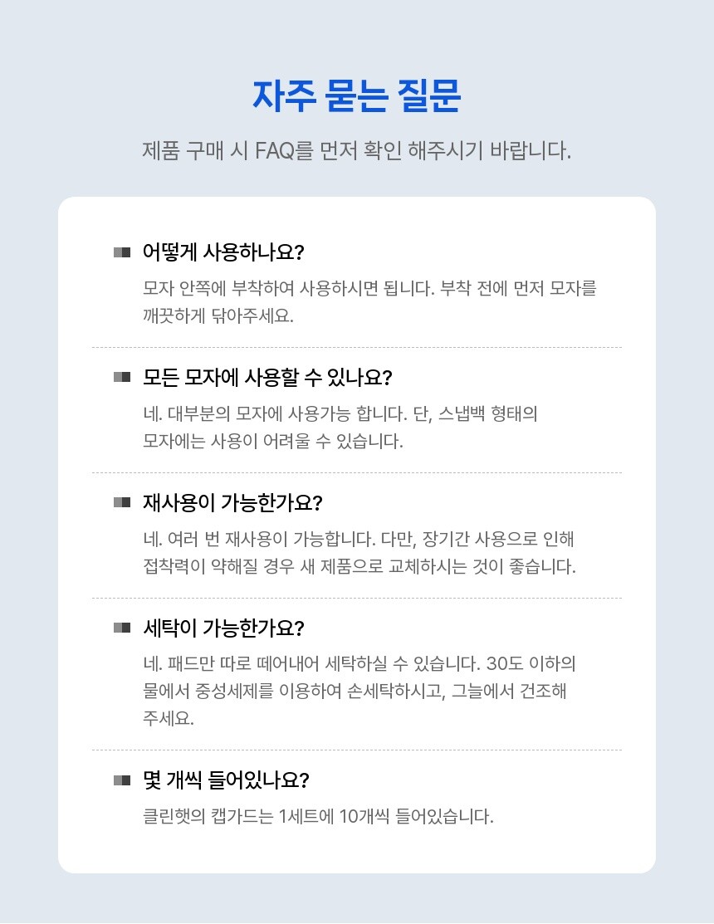Select the 자주 묻는 질문 heading
The image size is (714, 924).
point(356,95)
